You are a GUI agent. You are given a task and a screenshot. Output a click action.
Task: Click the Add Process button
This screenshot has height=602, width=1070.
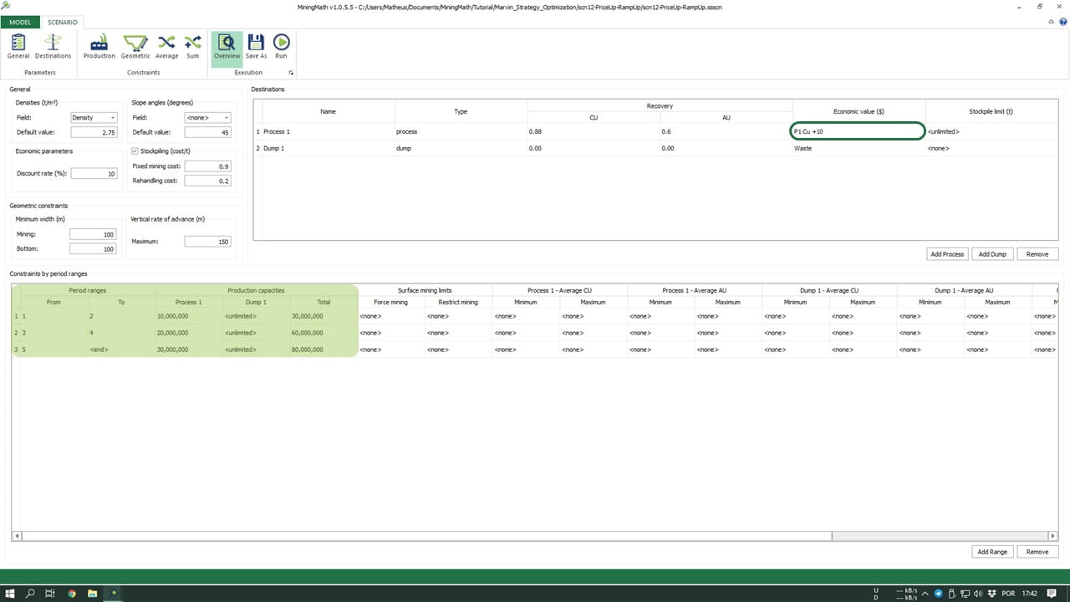[x=947, y=253]
